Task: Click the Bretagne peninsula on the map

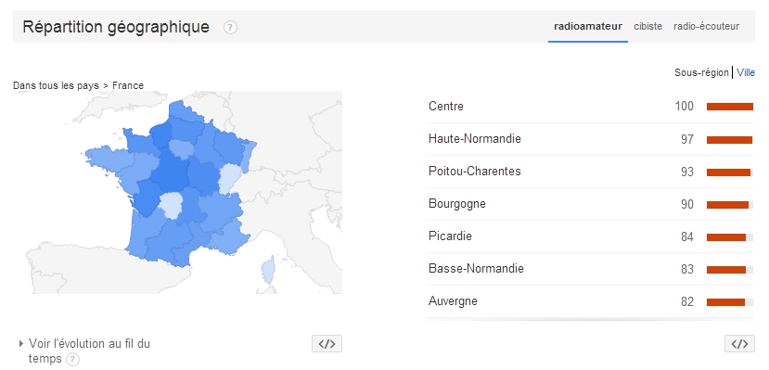Action: [104, 159]
